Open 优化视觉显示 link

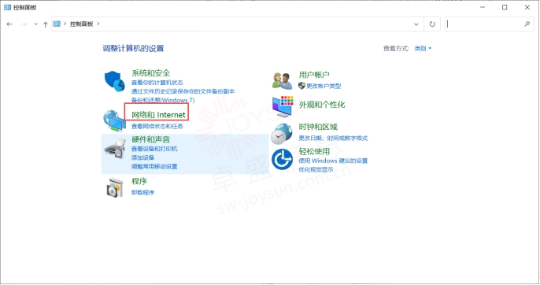click(316, 170)
